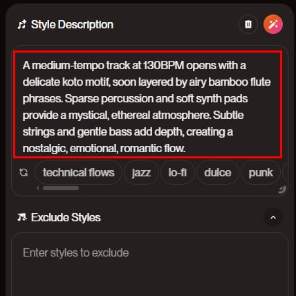Click the resize grip of the description box
The width and height of the screenshot is (296, 296).
click(x=282, y=189)
